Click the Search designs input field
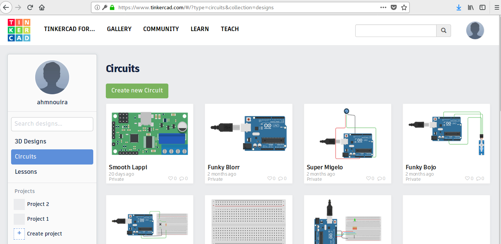Screen dimensions: 501x244 pyautogui.click(x=52, y=124)
